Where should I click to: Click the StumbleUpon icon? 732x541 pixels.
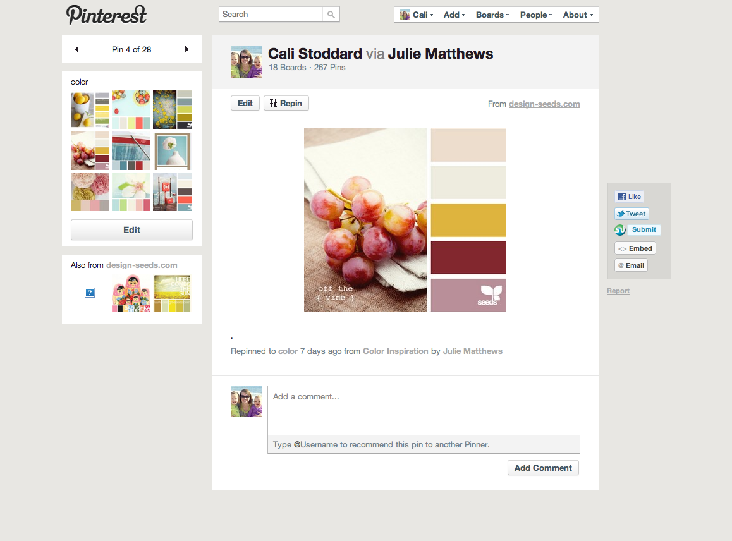(620, 229)
